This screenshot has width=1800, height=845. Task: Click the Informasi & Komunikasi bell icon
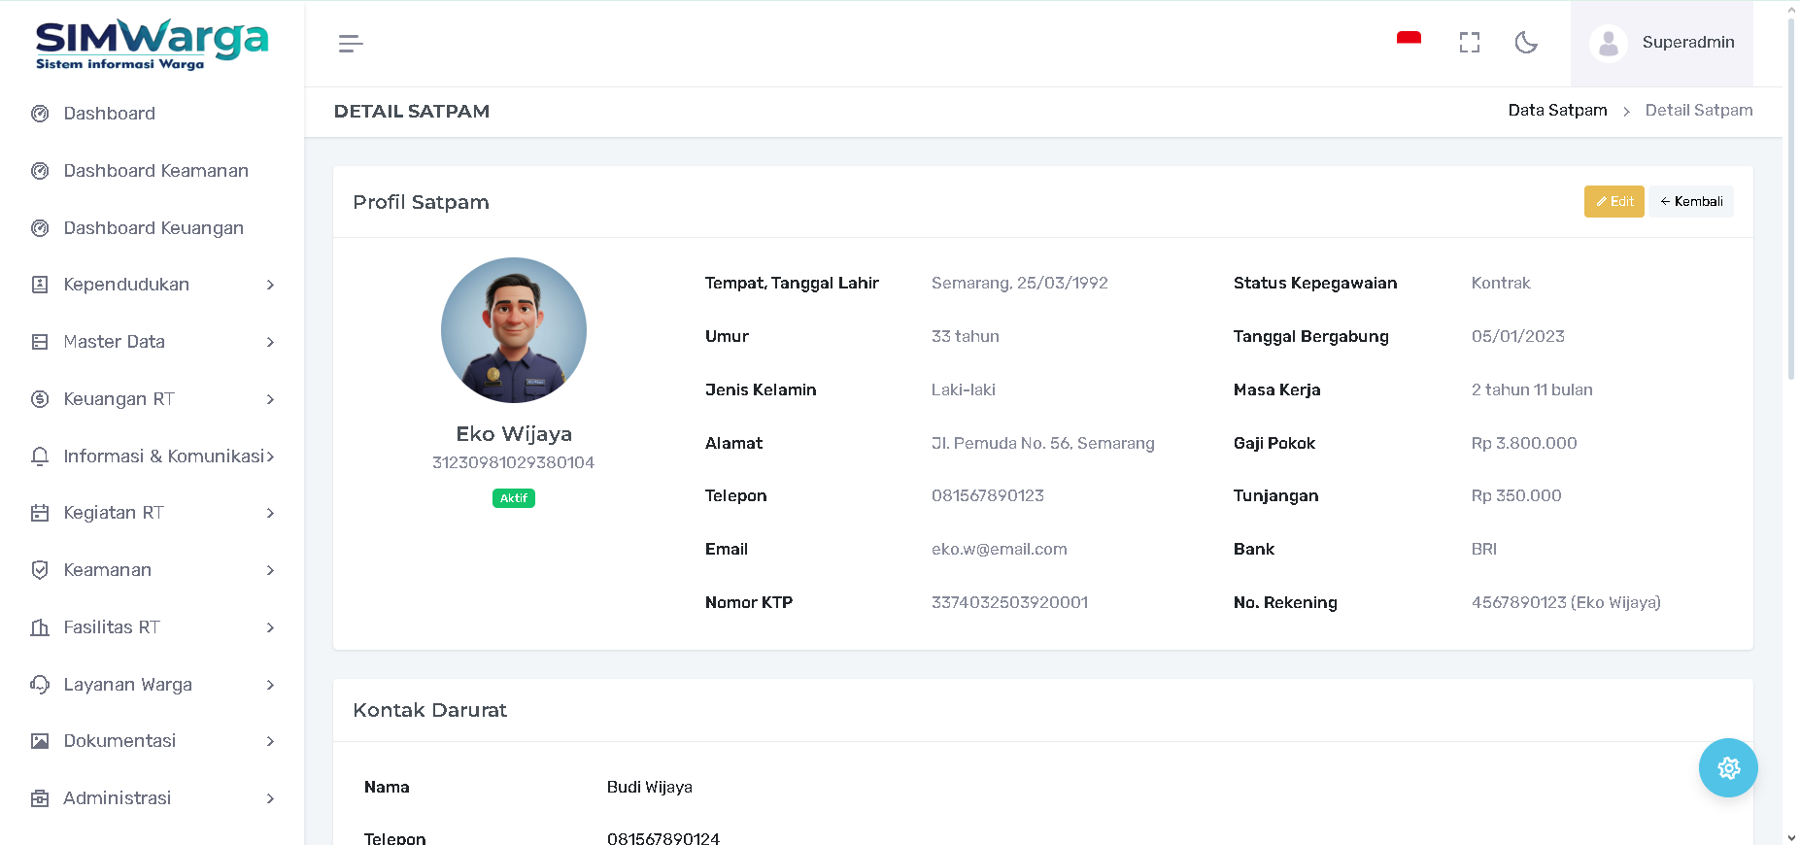coord(40,456)
